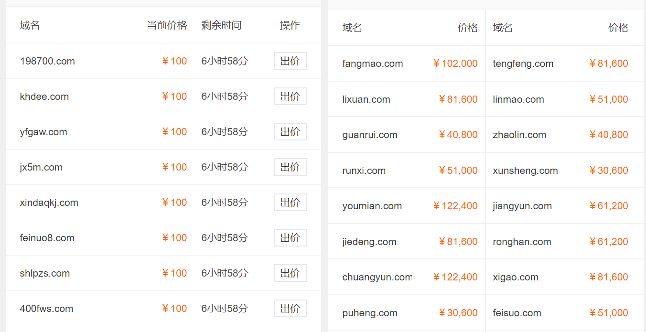Viewport: 646px width, 332px height.
Task: Open the fangmao.com domain listing
Action: click(372, 63)
